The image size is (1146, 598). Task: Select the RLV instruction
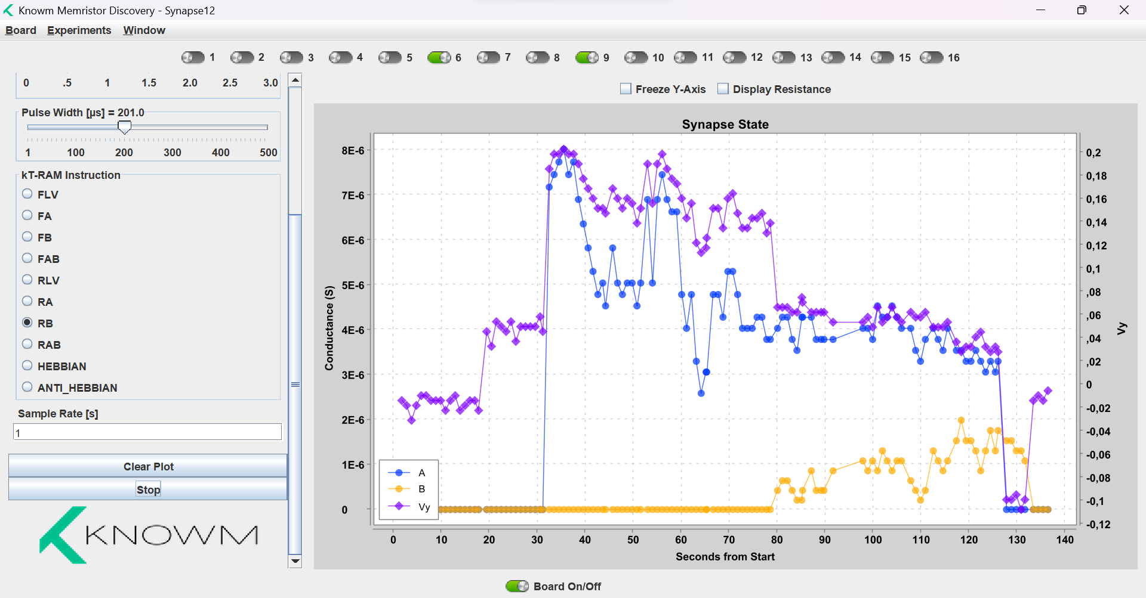click(27, 280)
